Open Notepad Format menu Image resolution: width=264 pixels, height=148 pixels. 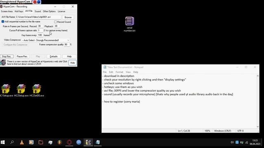pos(119,72)
